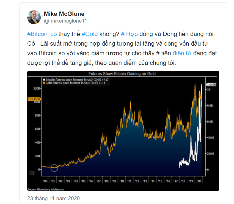Click the # Hợp hashtag link
234x204 pixels.
pyautogui.click(x=129, y=34)
